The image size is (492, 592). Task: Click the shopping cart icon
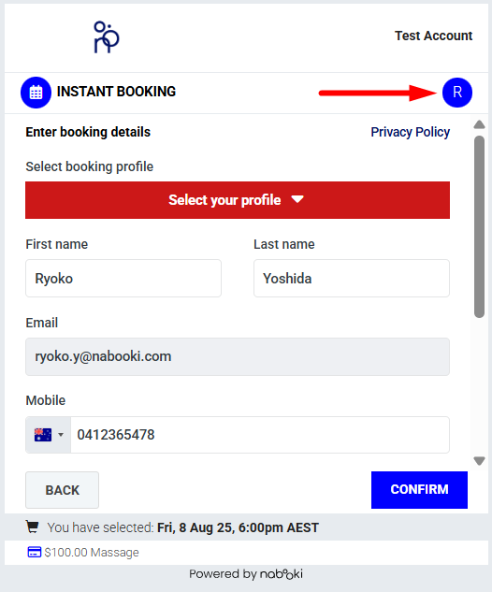point(33,527)
